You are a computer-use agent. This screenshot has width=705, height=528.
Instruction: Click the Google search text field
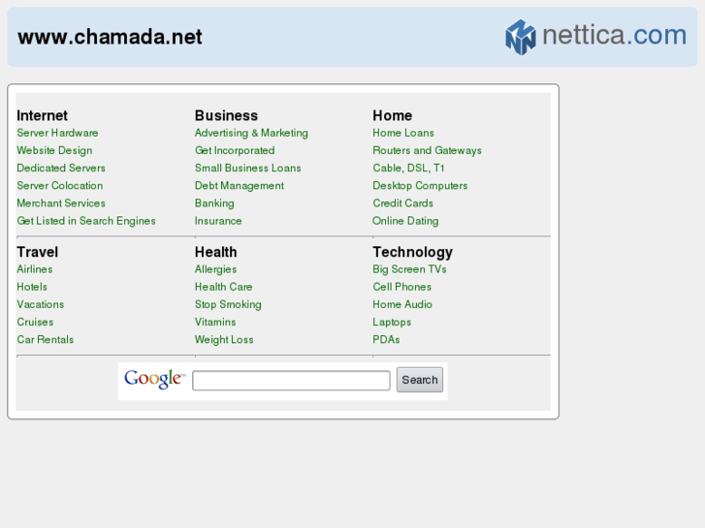click(291, 381)
